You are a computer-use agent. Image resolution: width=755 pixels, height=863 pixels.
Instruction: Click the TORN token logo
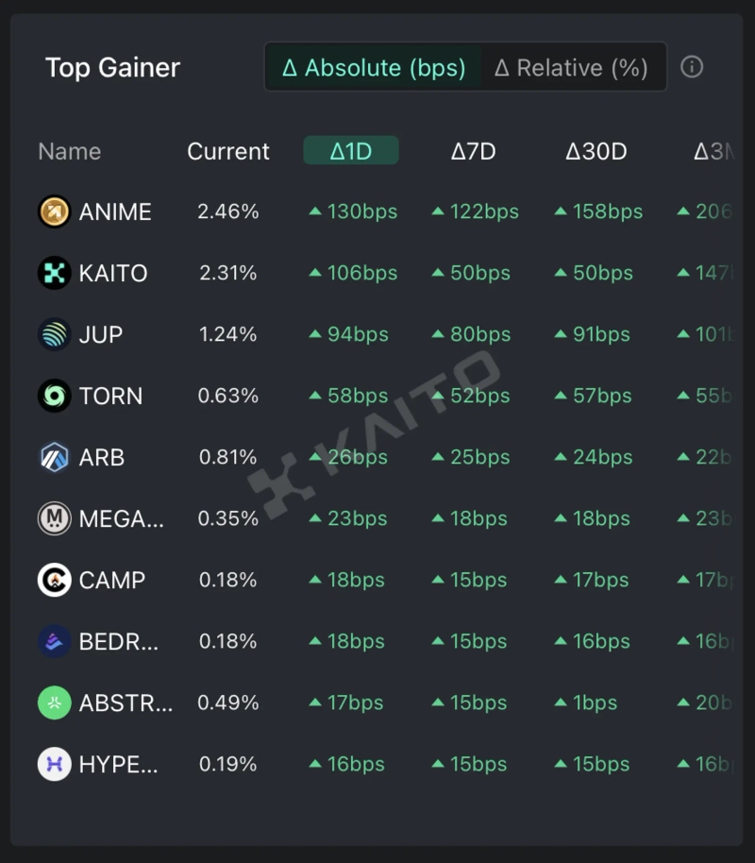pyautogui.click(x=54, y=396)
